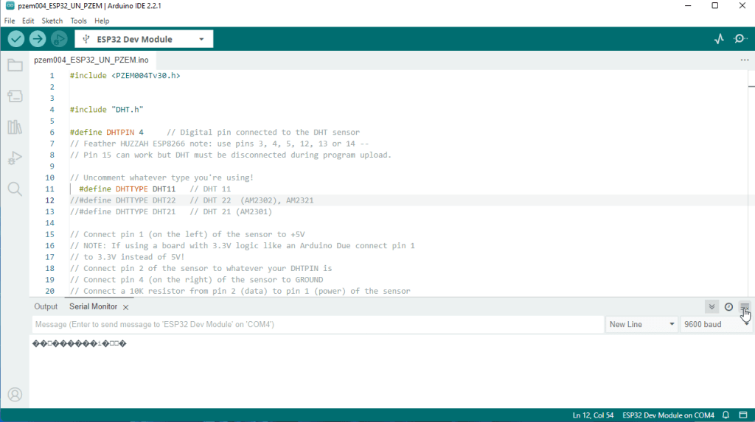Toggle the bottom panel from the status bar
Image resolution: width=755 pixels, height=422 pixels.
pyautogui.click(x=742, y=415)
